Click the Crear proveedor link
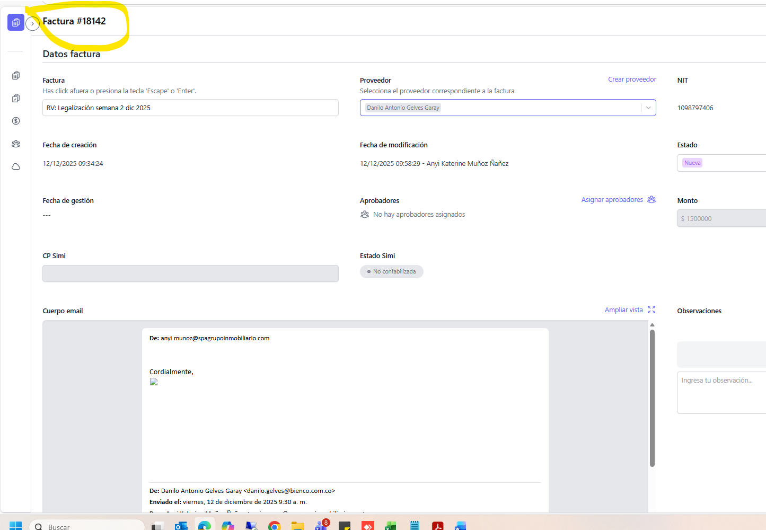This screenshot has width=766, height=530. [x=632, y=79]
